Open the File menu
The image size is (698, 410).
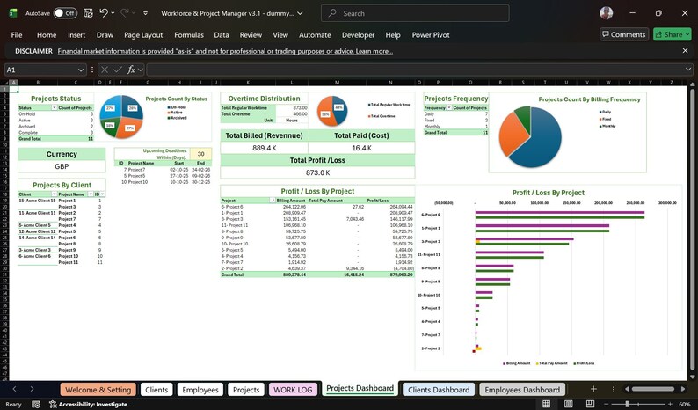point(17,35)
